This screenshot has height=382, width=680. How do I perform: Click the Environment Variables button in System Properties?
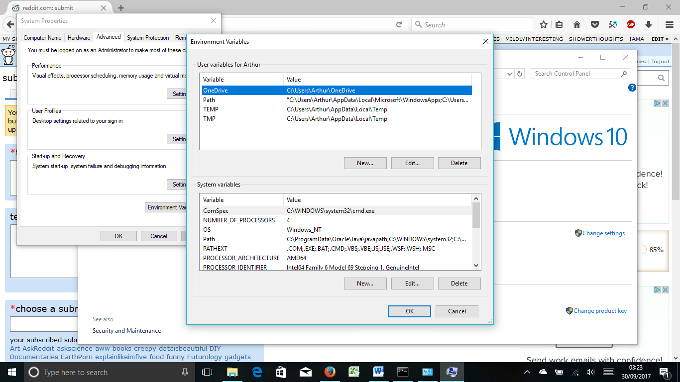pos(166,207)
